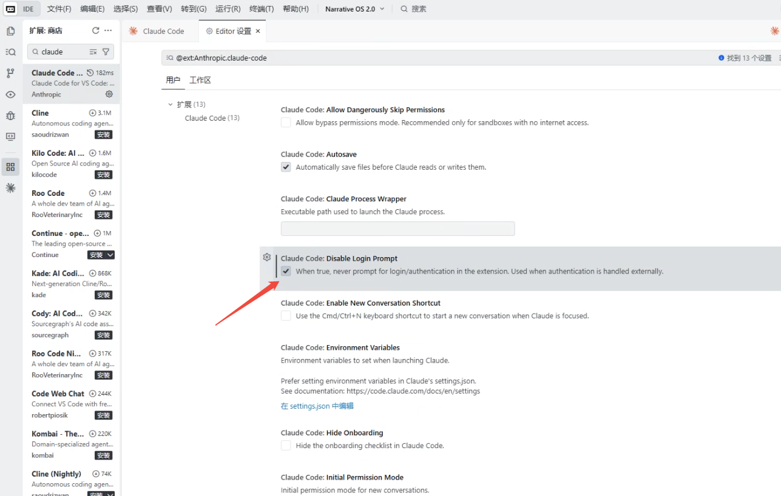
Task: Open the Cline (Nightly) extension entry
Action: (72, 481)
